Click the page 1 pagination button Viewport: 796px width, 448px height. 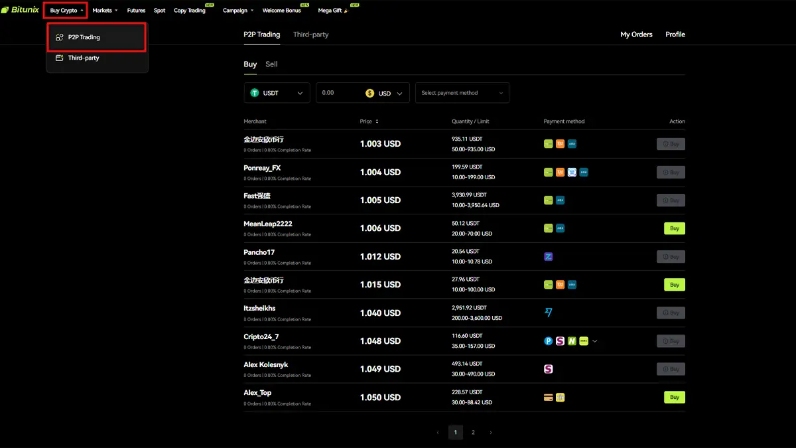(x=455, y=432)
